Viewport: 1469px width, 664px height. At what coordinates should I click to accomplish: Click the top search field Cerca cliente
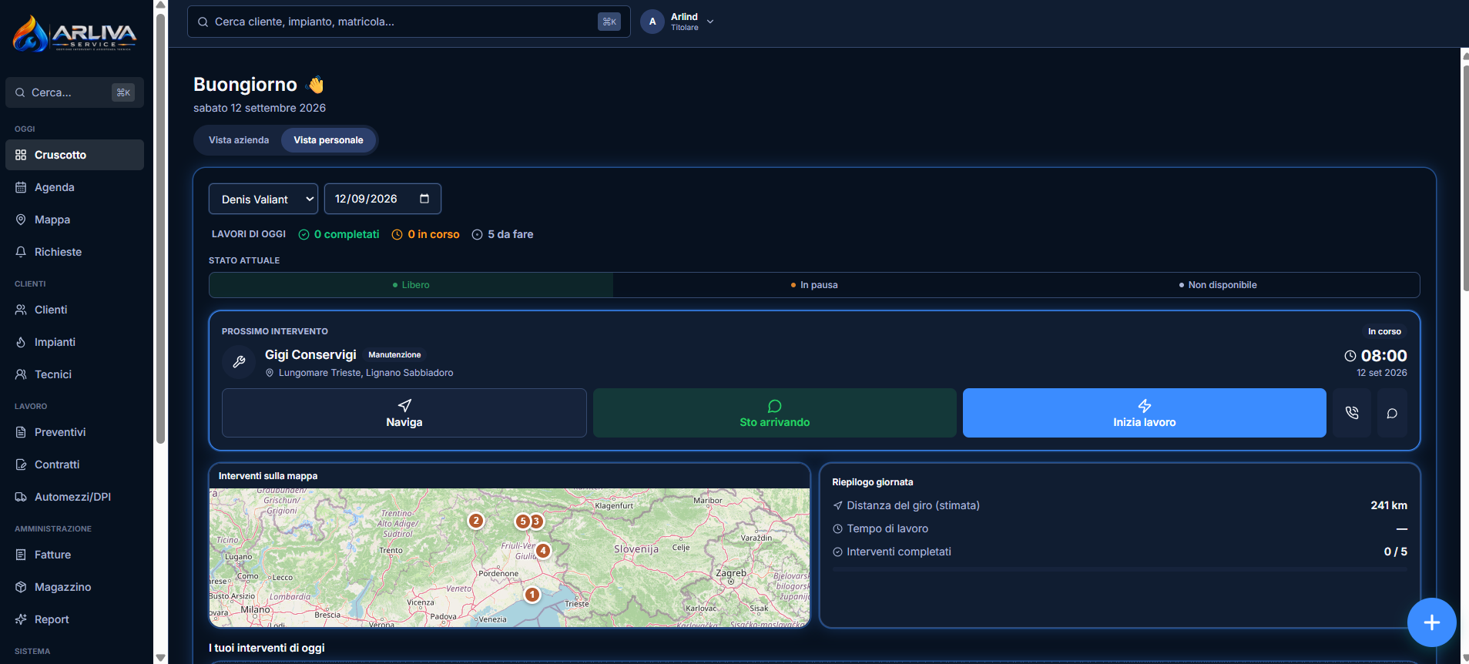409,22
